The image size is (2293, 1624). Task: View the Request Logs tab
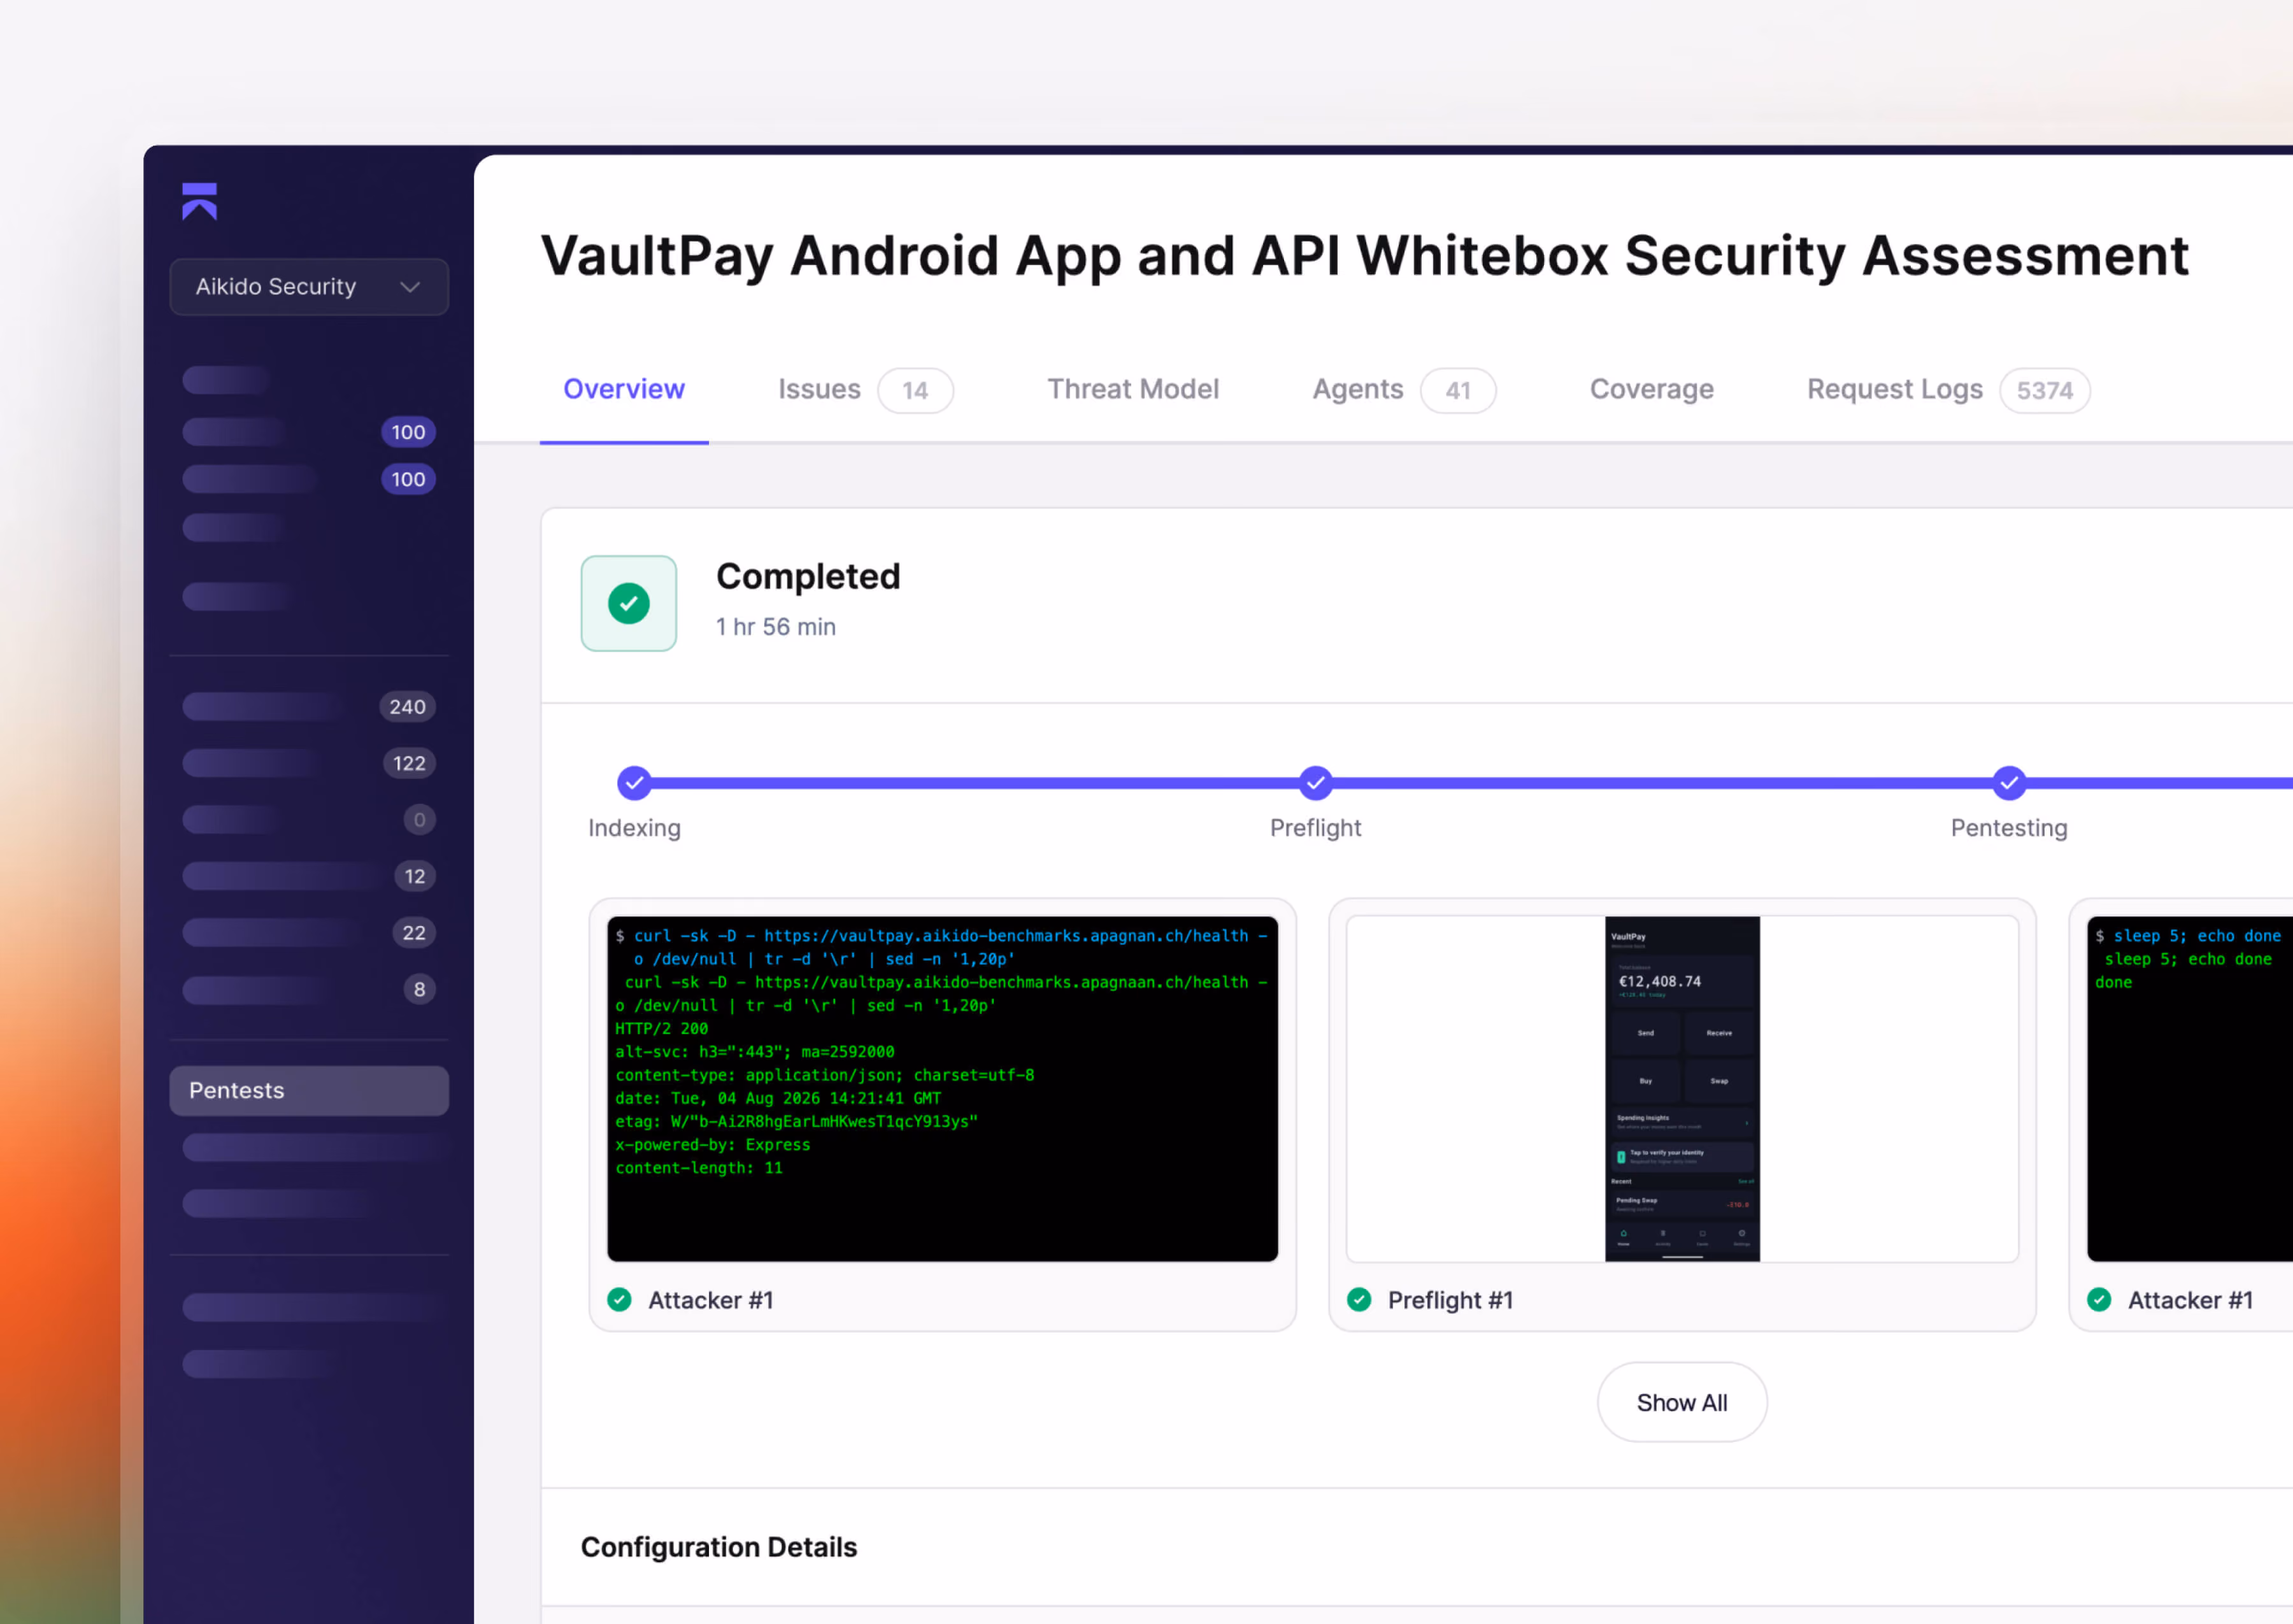[1895, 389]
